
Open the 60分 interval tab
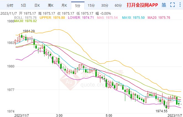point(118,6)
